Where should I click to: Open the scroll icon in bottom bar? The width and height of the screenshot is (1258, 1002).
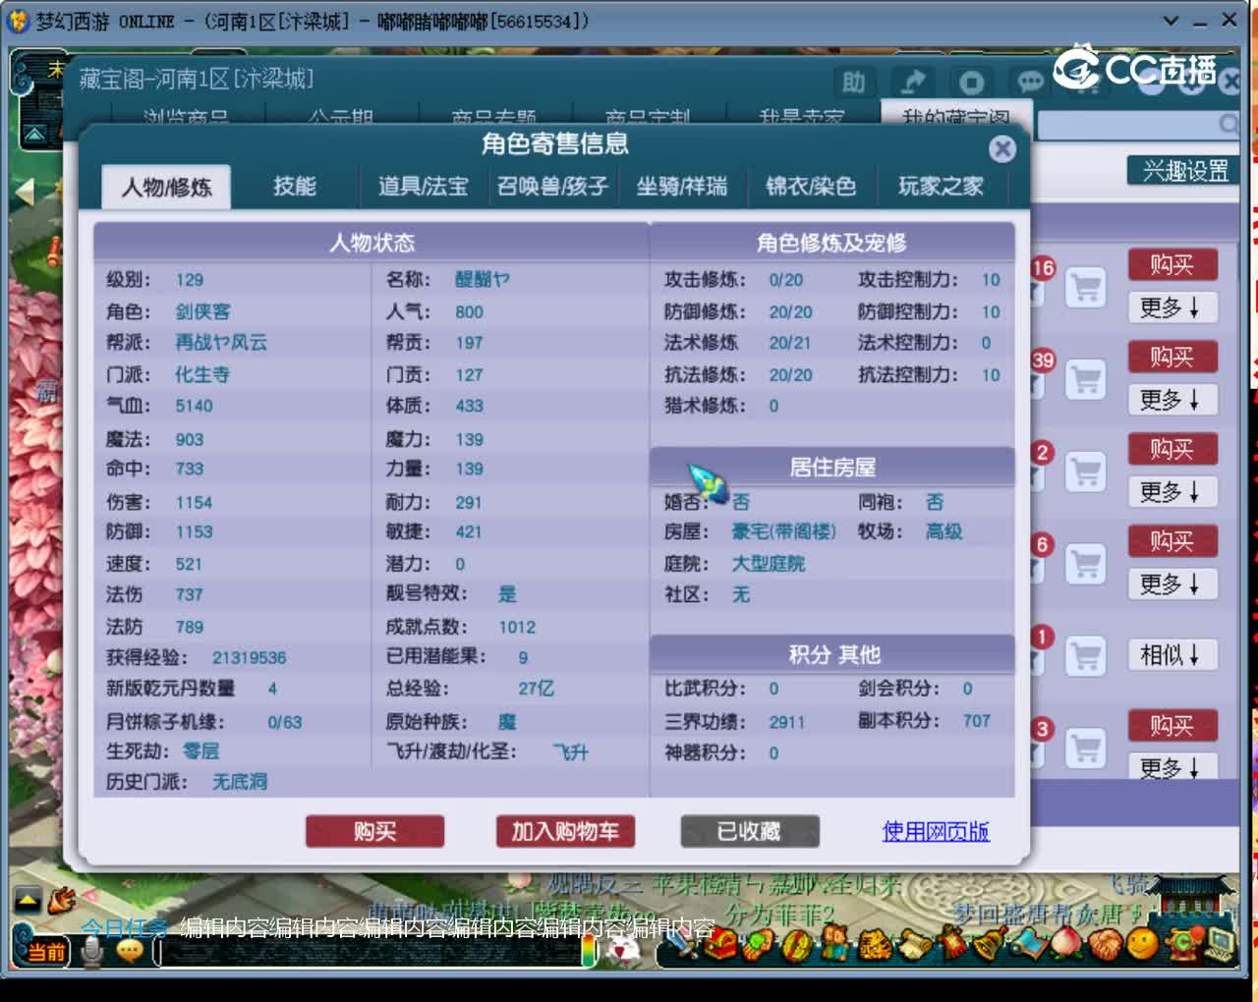click(x=915, y=945)
